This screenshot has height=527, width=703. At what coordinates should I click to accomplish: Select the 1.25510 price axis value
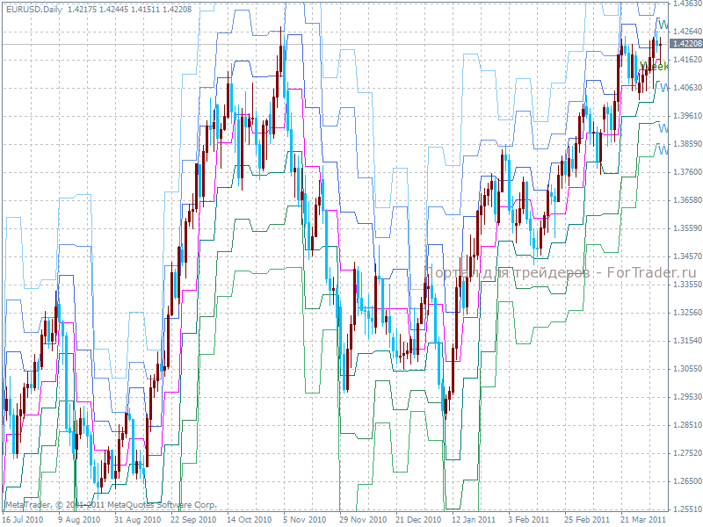pos(687,509)
